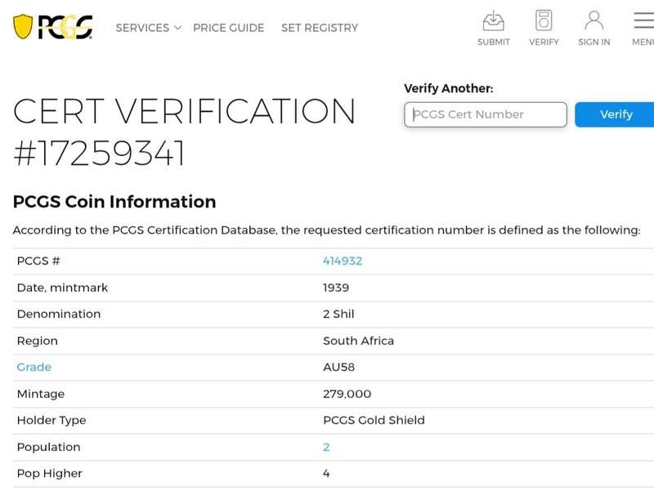Click the Date, mintmark label
654x500 pixels.
click(x=62, y=288)
